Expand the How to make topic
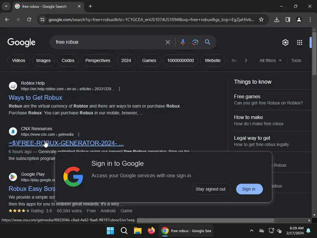The width and height of the screenshot is (317, 238). 272,121
